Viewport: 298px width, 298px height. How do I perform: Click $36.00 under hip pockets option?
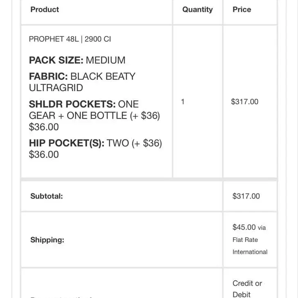(44, 155)
